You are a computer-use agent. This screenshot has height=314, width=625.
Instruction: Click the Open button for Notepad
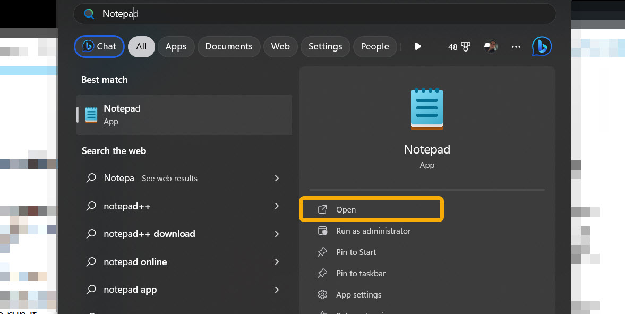371,209
